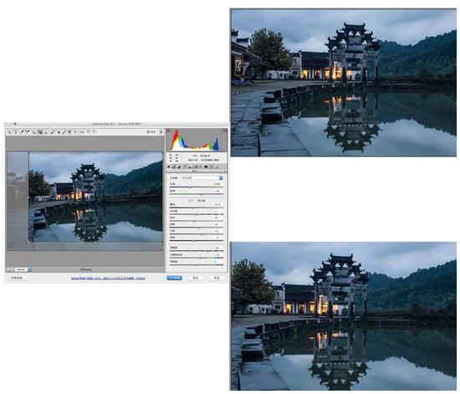Click the Saturation value field
This screenshot has width=460, height=394.
[x=218, y=261]
